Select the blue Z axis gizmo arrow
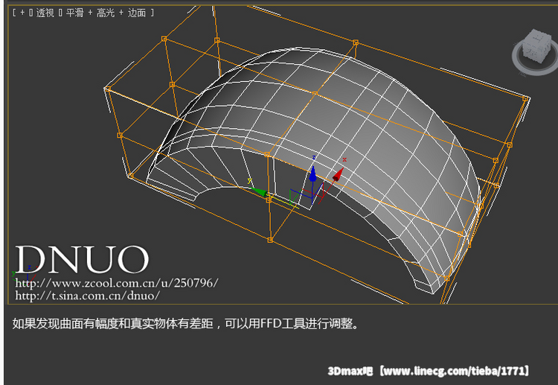The width and height of the screenshot is (558, 385). point(312,174)
